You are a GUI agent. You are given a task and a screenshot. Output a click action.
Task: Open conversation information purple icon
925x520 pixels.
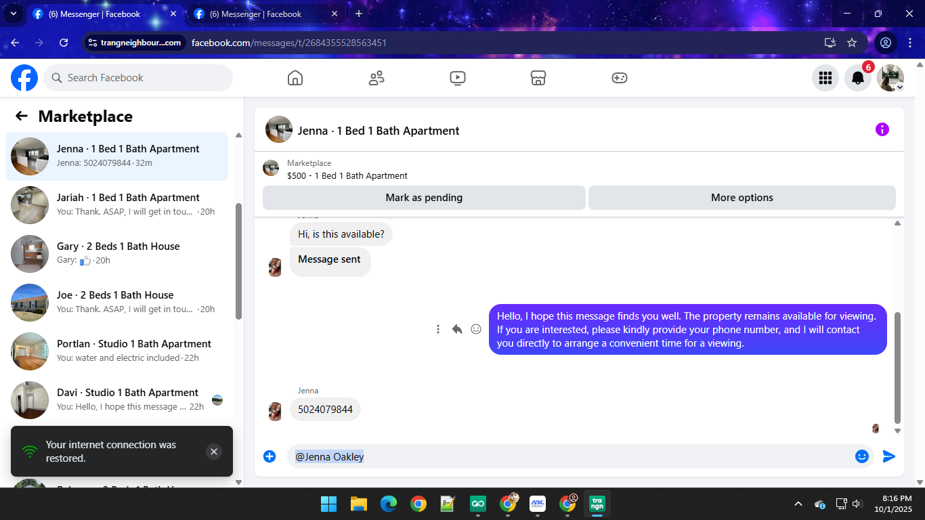coord(882,129)
